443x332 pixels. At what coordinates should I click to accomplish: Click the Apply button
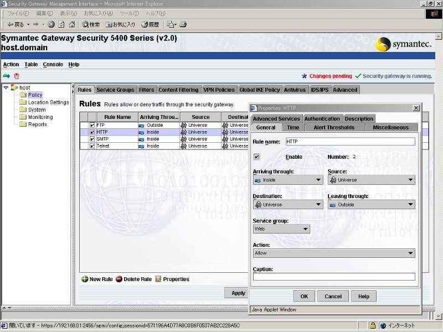[x=237, y=293]
